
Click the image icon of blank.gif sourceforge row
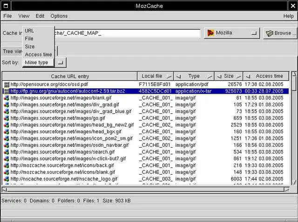click(7, 98)
